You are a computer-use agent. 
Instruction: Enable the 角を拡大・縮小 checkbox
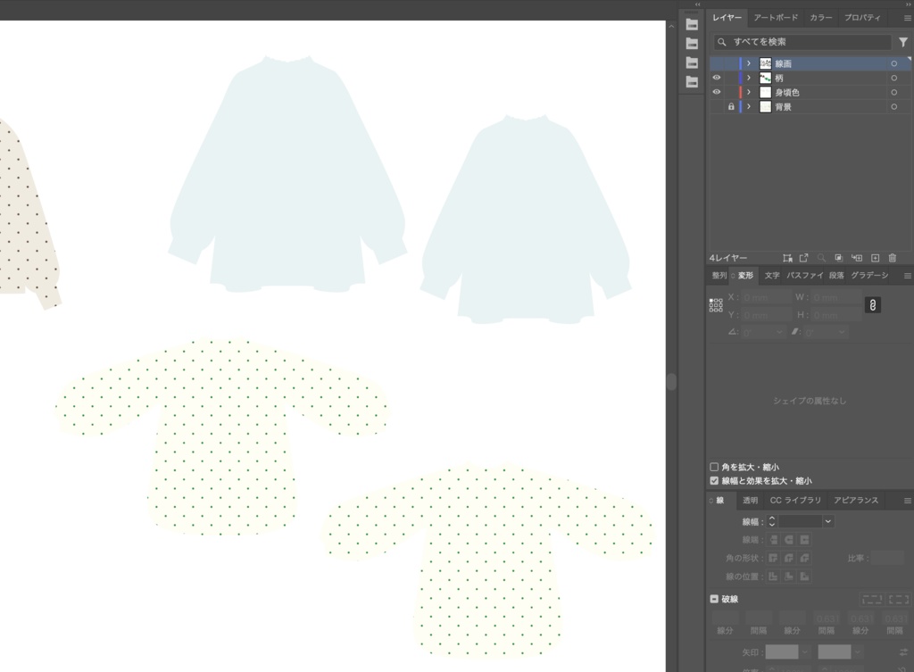click(714, 467)
